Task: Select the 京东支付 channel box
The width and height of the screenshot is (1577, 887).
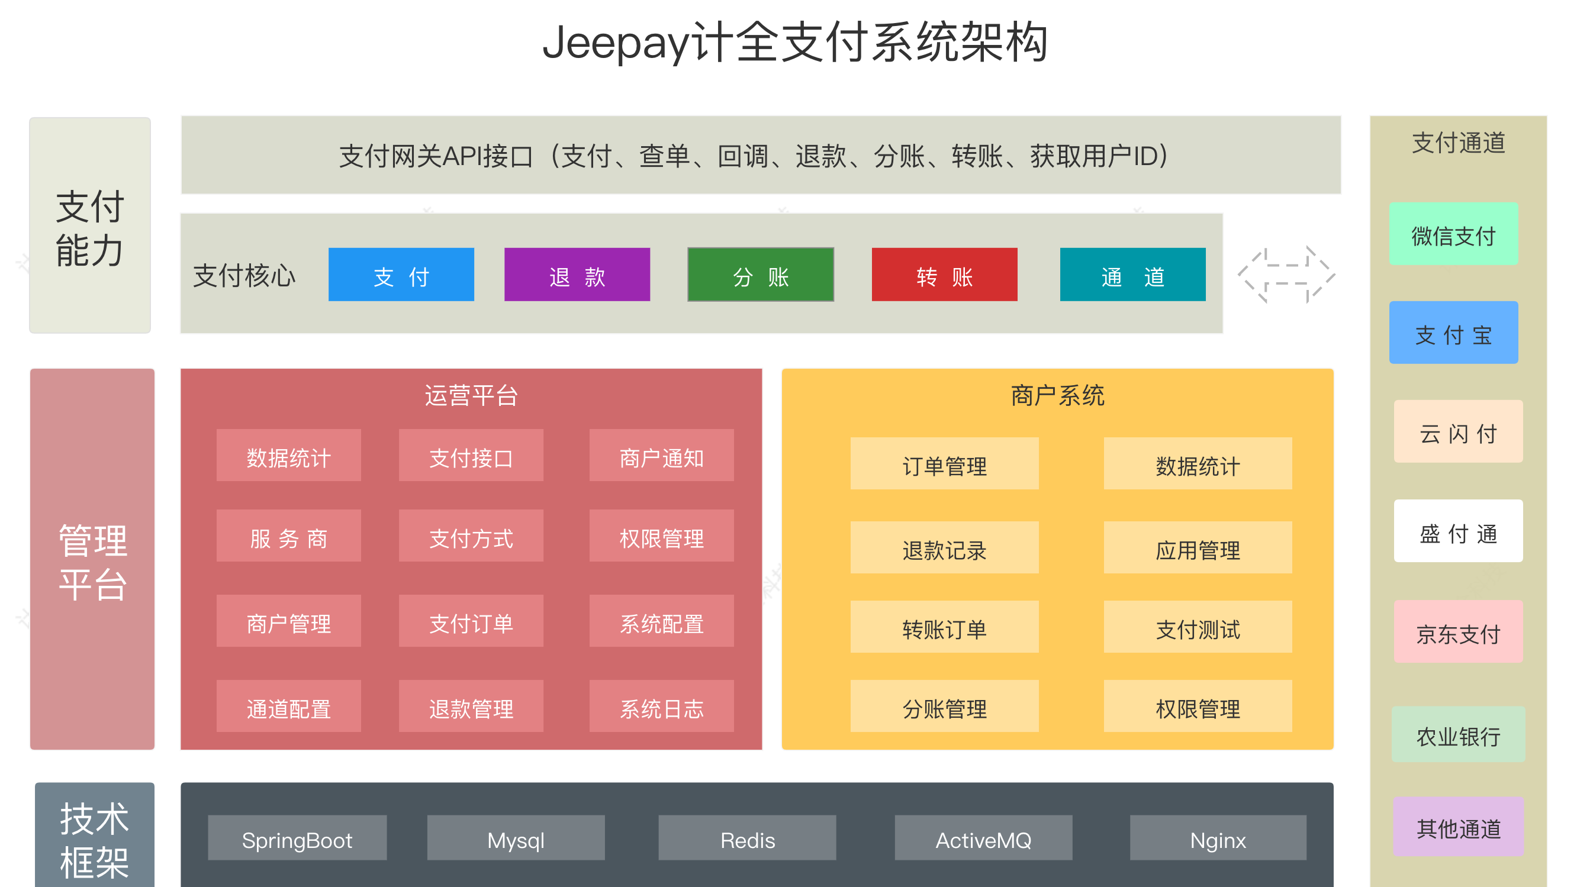Action: pyautogui.click(x=1458, y=631)
